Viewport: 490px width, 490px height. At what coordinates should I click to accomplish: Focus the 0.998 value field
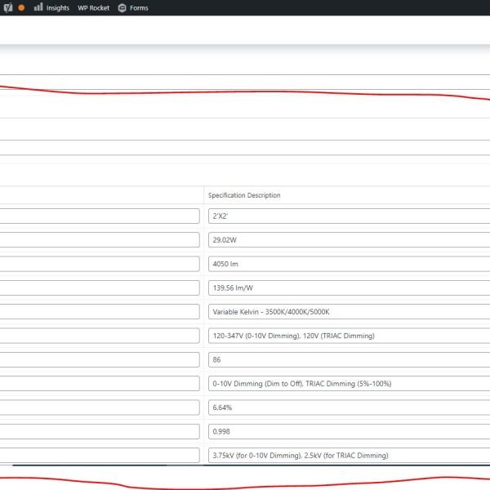tap(350, 431)
